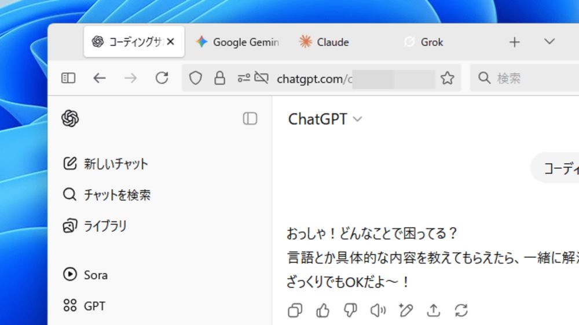This screenshot has height=325, width=579.
Task: Open Sora from the sidebar
Action: tap(85, 275)
